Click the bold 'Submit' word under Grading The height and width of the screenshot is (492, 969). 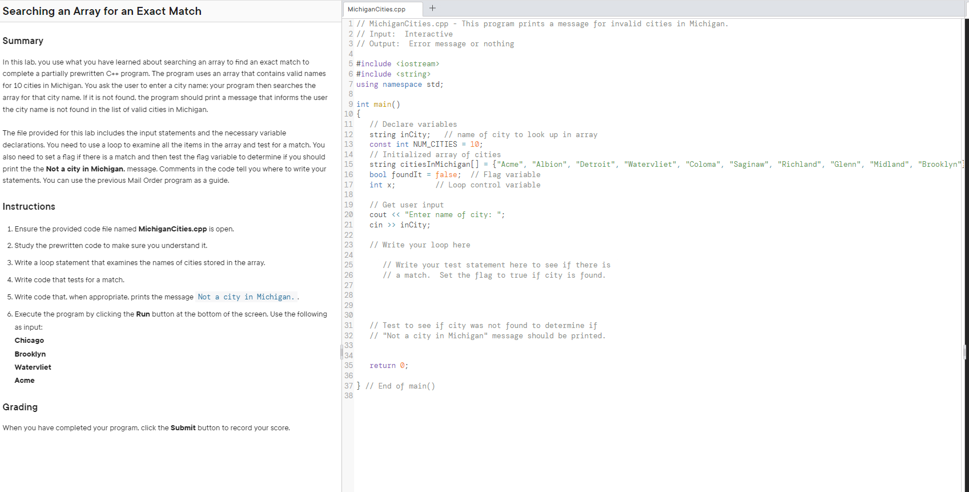tap(183, 428)
